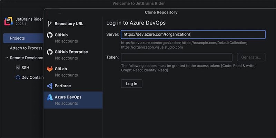
Task: Click the Generate... token button
Action: 251,57
